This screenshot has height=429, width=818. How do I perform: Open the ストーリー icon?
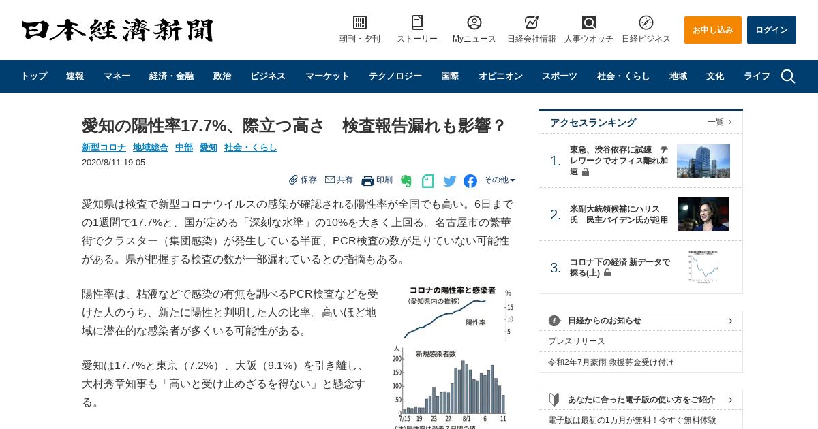coord(417,22)
